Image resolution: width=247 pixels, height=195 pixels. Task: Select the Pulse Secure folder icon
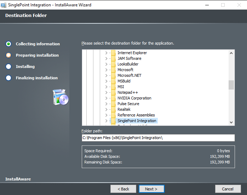[113, 104]
